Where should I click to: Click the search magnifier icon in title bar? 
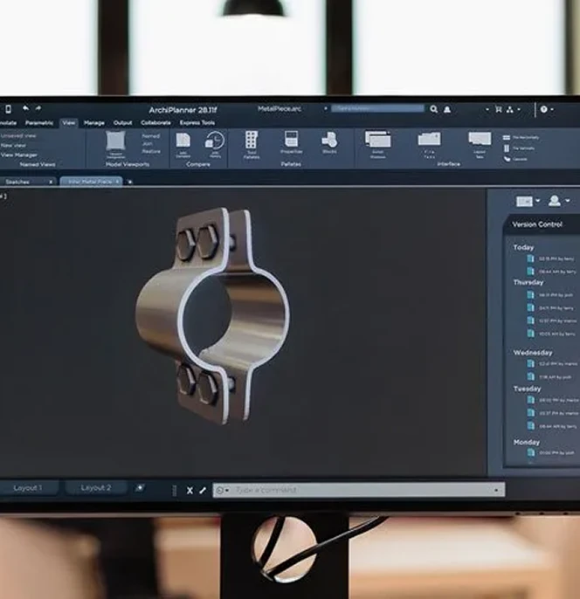(x=434, y=109)
